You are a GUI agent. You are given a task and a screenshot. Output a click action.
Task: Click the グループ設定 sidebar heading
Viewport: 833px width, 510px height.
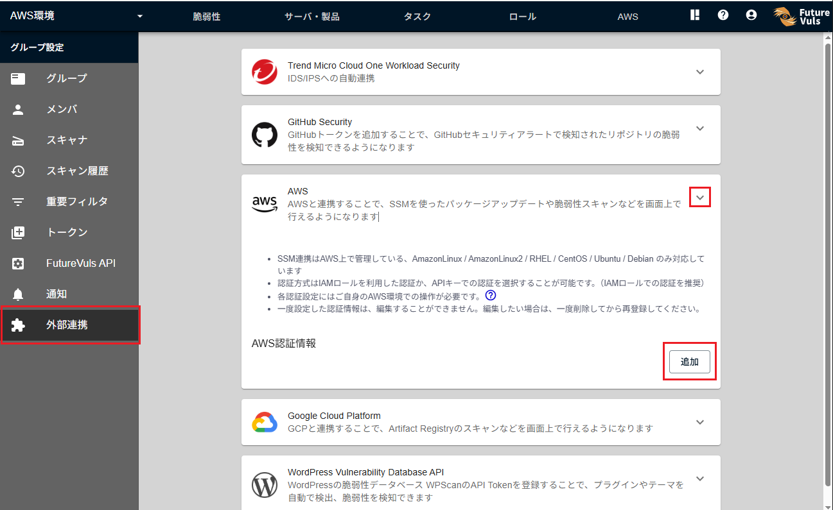point(37,47)
